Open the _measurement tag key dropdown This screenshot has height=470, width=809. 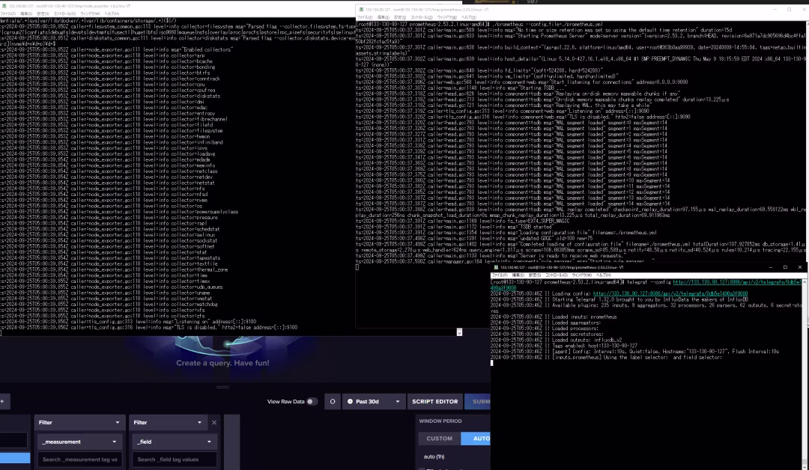tap(79, 442)
